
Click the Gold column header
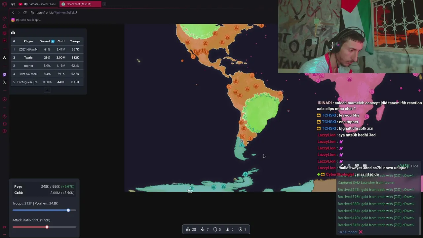(x=61, y=41)
